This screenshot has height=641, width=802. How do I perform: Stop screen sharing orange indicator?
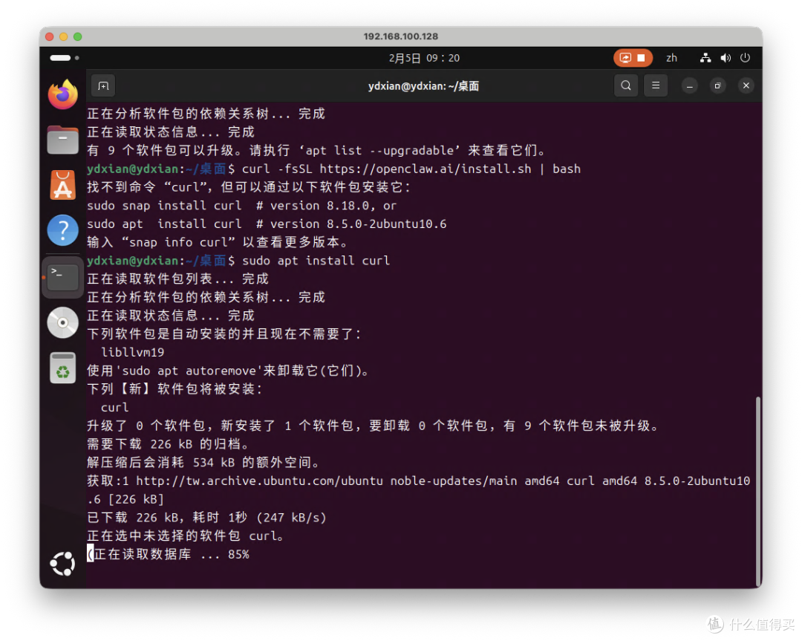tap(633, 58)
